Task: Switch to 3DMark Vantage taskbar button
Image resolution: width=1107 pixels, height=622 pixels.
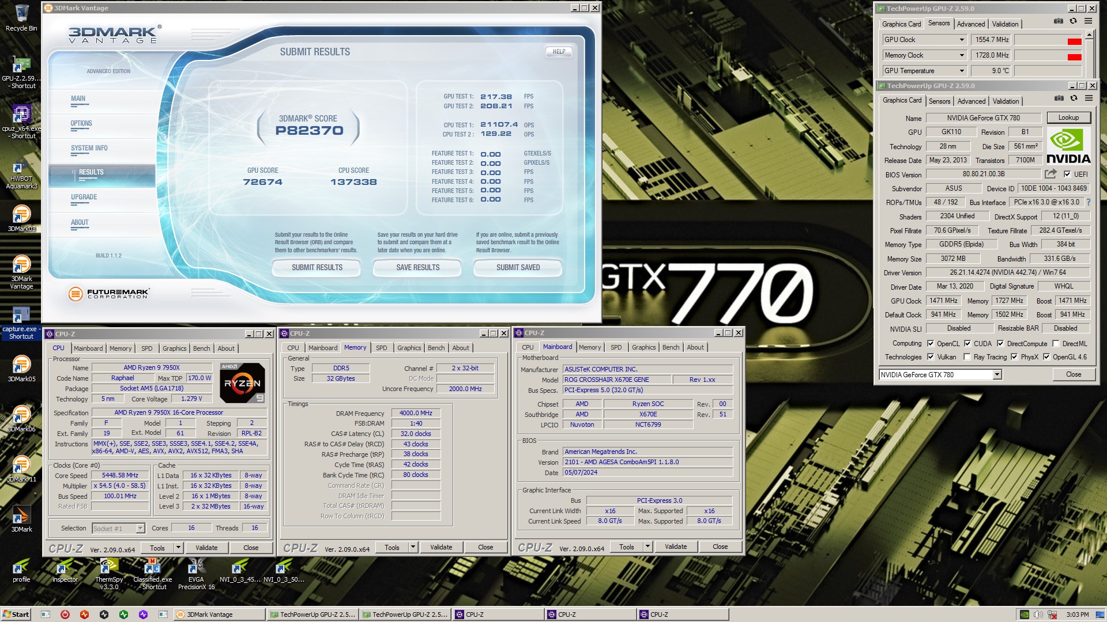Action: 219,615
